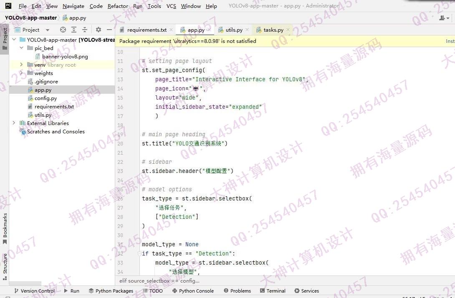The image size is (455, 298).
Task: Click PyCharm logo icon
Action: (x=8, y=5)
